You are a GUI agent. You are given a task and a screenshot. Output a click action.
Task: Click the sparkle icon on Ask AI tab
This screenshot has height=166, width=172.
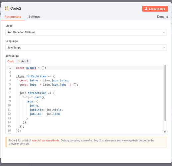19,61
